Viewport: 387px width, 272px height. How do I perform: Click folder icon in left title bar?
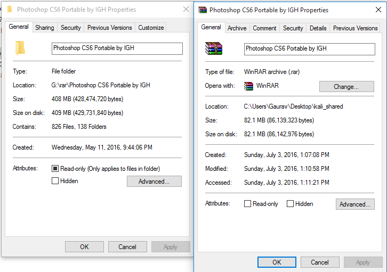pyautogui.click(x=10, y=10)
